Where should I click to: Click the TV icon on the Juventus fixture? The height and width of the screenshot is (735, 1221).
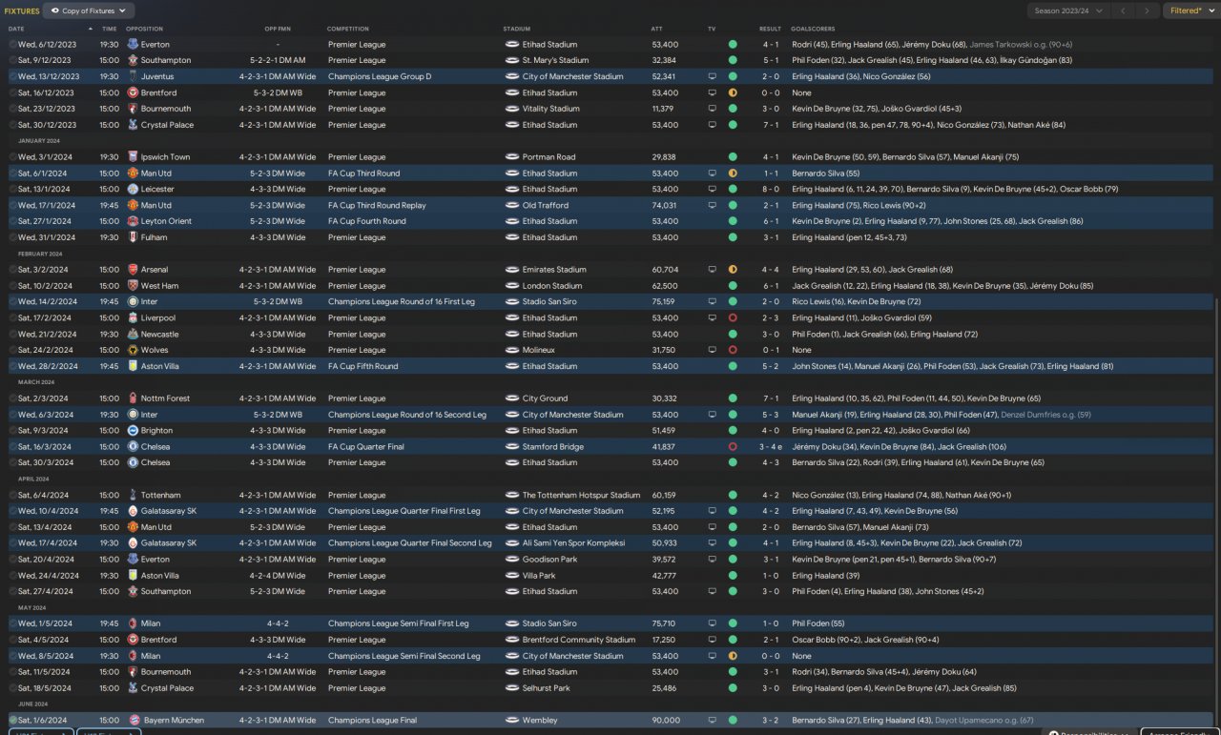[712, 76]
